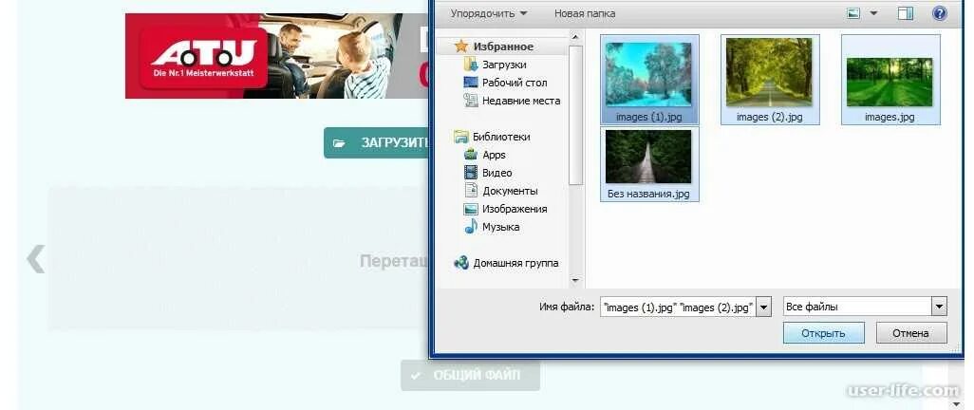Select Библиотеки in navigation pane
Screen dimensions: 974x410
(x=500, y=137)
